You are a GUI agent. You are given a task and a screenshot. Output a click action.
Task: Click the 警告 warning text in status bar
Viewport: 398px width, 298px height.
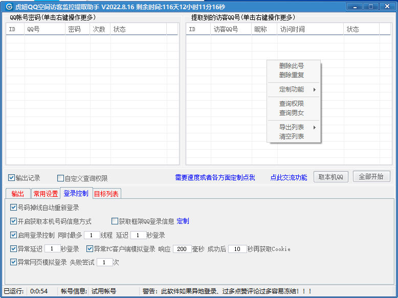[x=227, y=291]
